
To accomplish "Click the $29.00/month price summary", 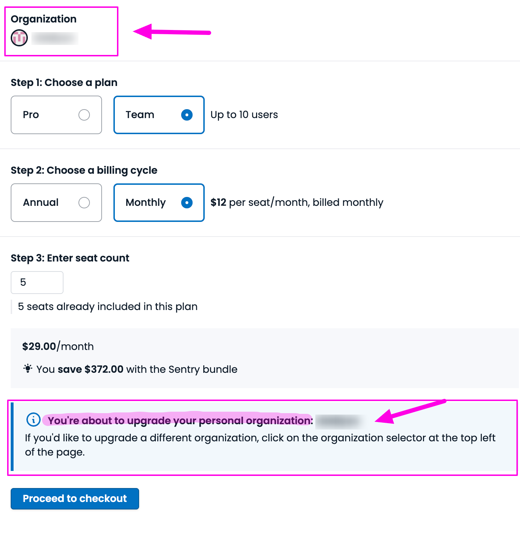I will click(58, 346).
